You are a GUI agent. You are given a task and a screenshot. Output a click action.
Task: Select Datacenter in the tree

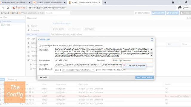pos(7,21)
